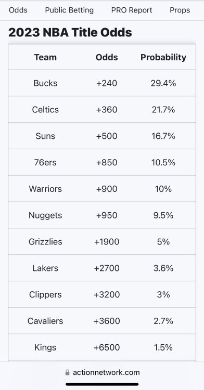This screenshot has width=204, height=390.
Task: Tap the Lakers team cell
Action: [45, 268]
